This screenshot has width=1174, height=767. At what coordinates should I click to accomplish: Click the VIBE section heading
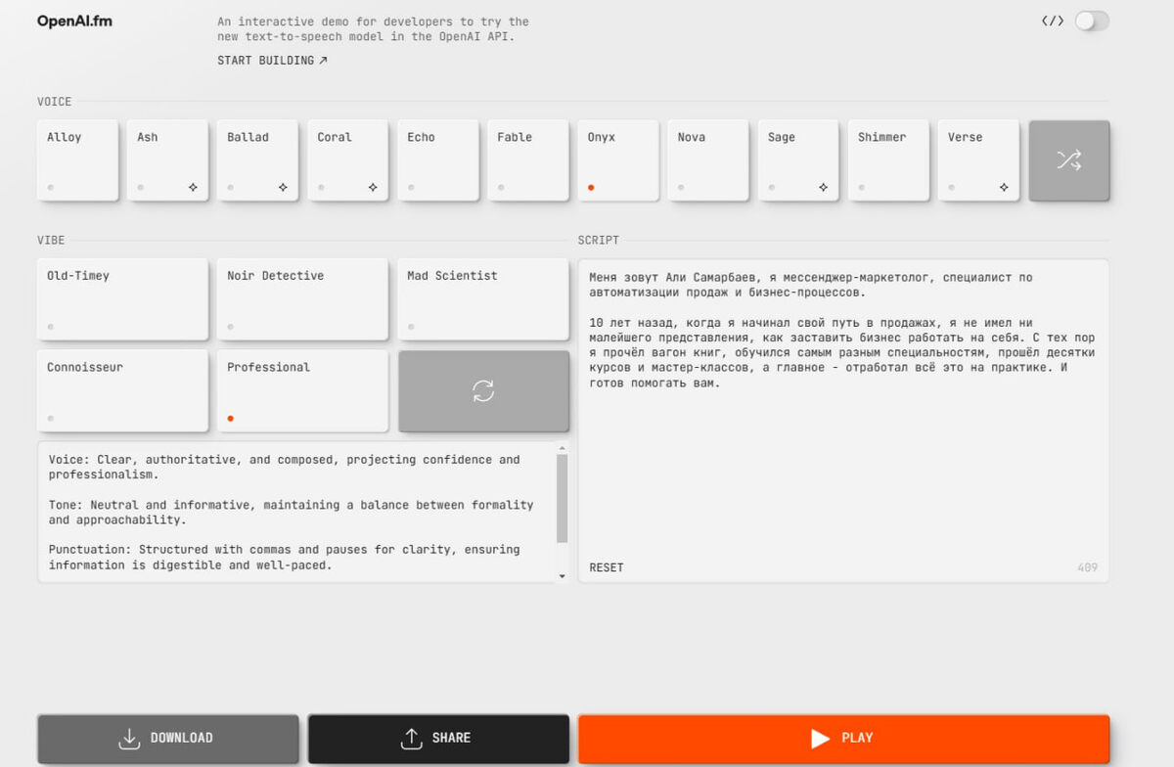(51, 240)
